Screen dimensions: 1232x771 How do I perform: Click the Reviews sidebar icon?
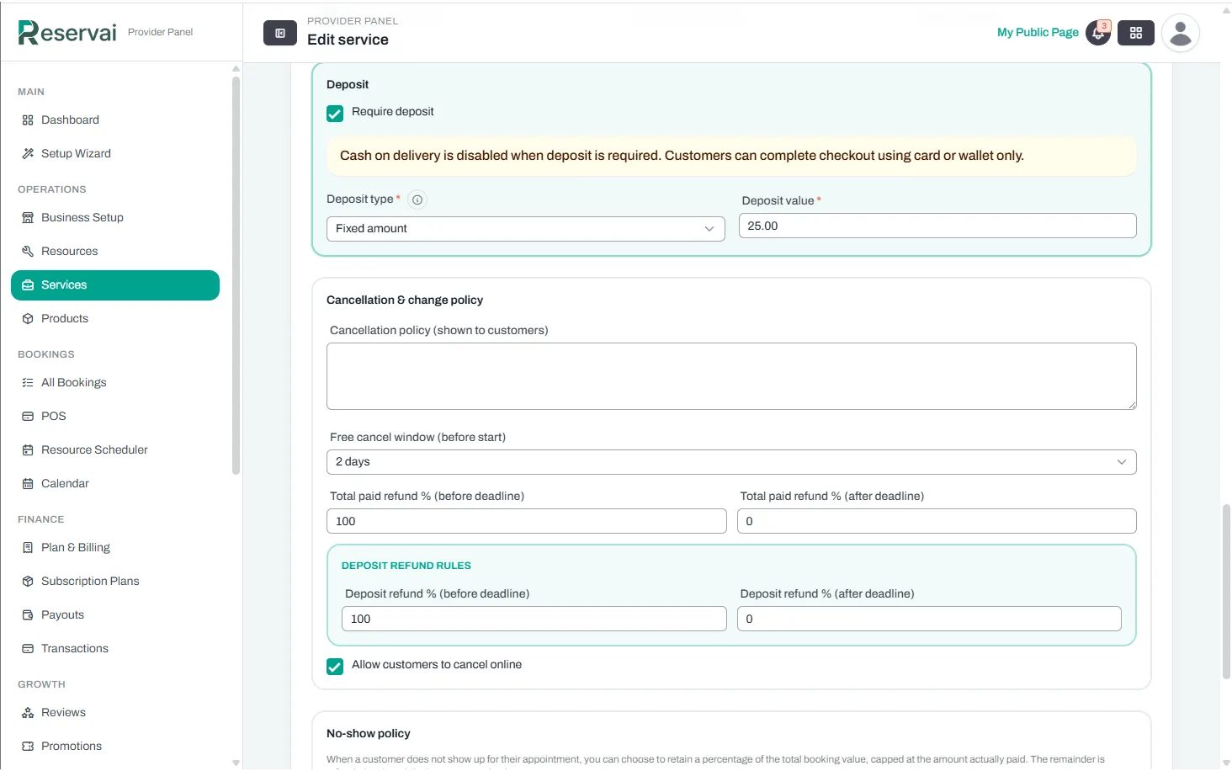click(28, 713)
